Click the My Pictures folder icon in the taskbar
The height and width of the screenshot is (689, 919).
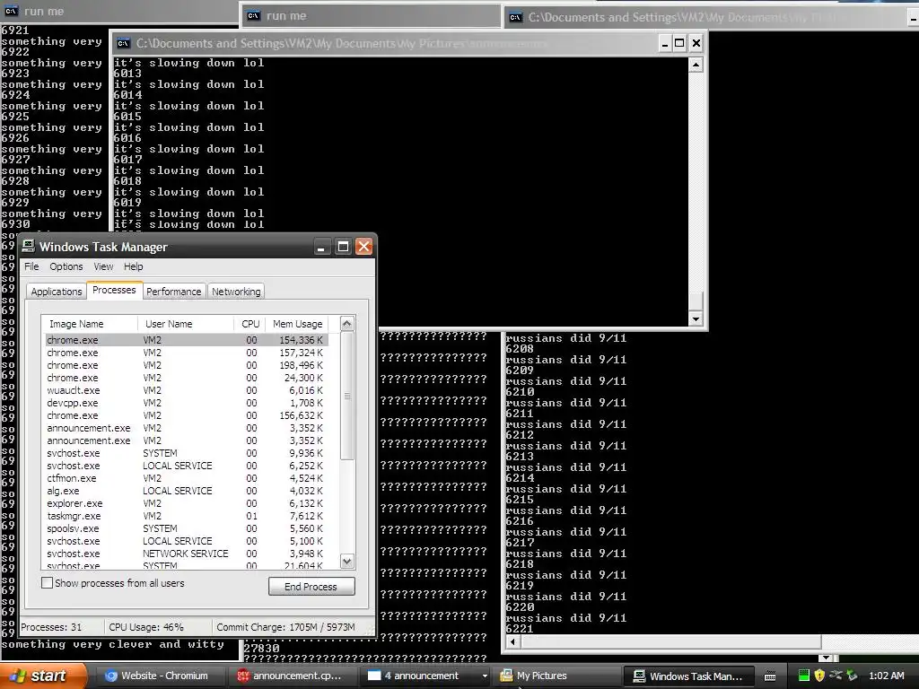click(x=506, y=676)
